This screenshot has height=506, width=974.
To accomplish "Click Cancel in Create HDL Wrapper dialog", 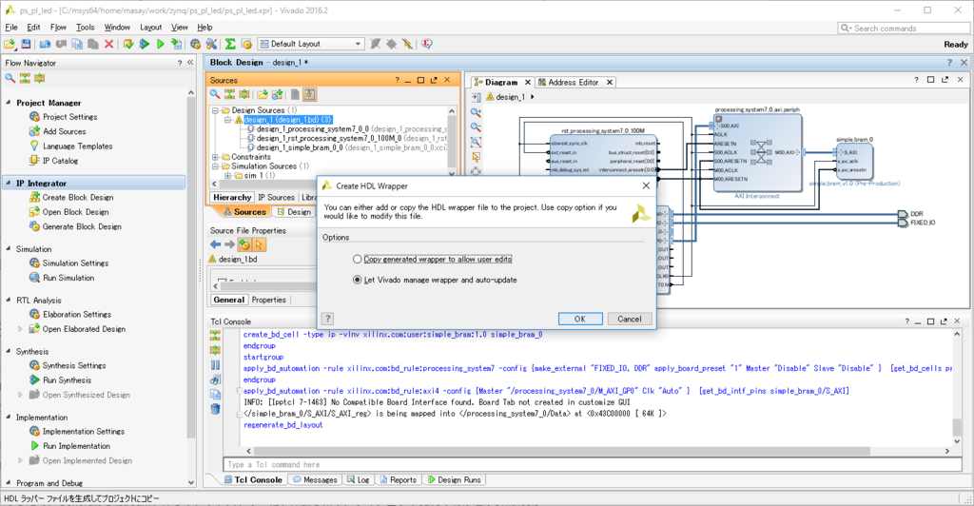I will pos(630,319).
